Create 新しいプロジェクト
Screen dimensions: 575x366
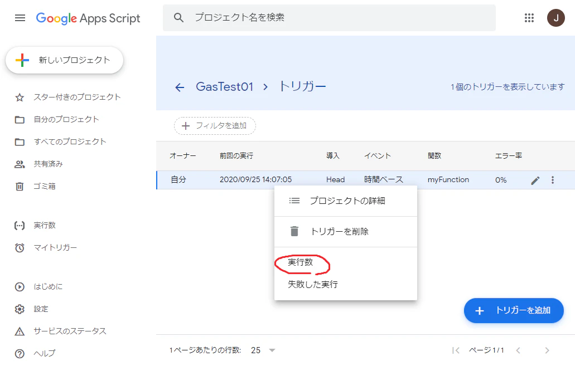click(x=64, y=60)
